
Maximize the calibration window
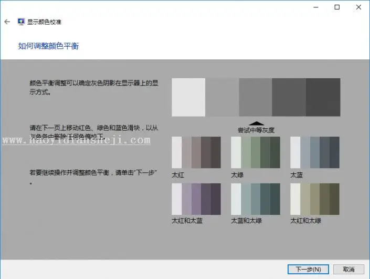click(x=337, y=7)
